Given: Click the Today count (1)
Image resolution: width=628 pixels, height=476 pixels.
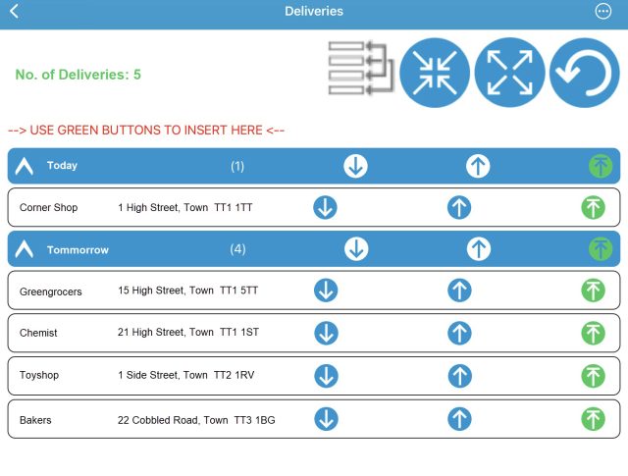Looking at the screenshot, I should tap(237, 166).
